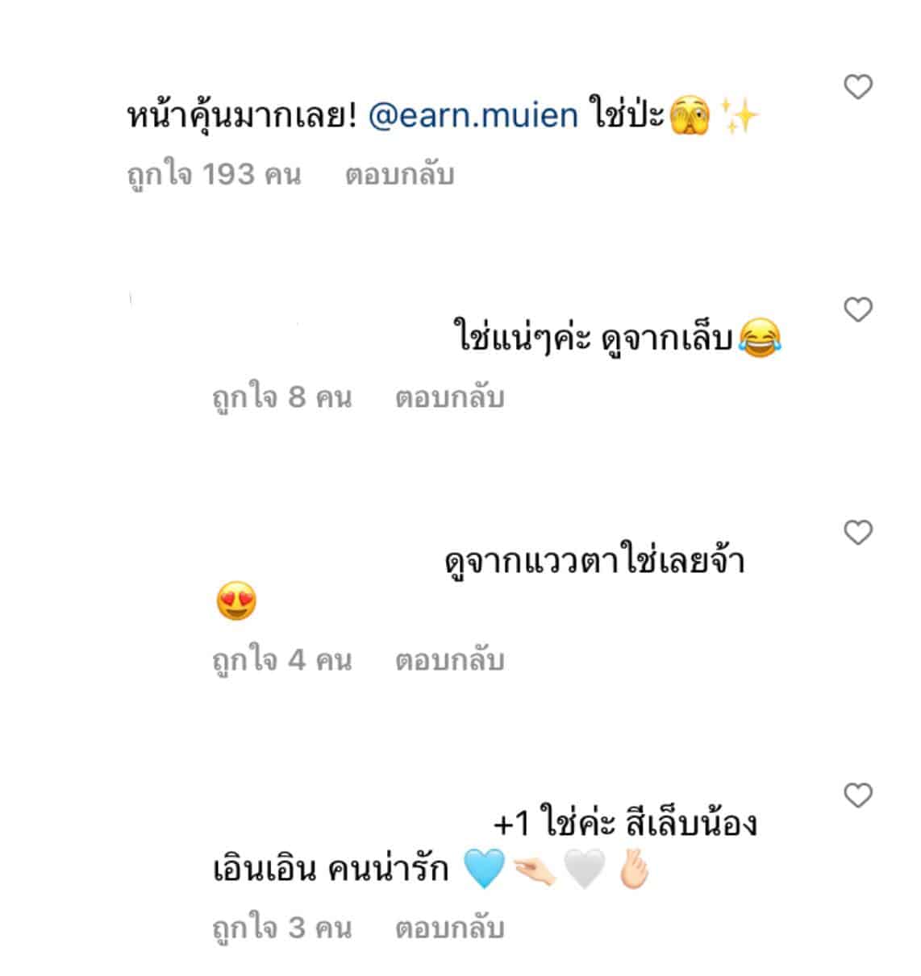This screenshot has height=976, width=921.
Task: Open the "ถูกใจ 8 คน" likes count
Action: (x=281, y=397)
